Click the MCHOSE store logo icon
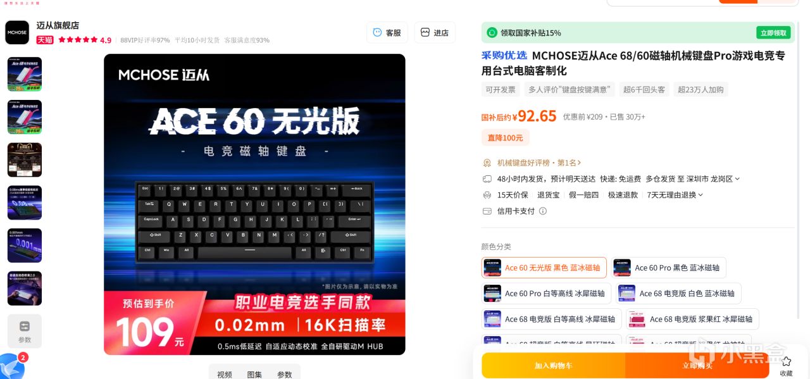The image size is (810, 379). [17, 32]
